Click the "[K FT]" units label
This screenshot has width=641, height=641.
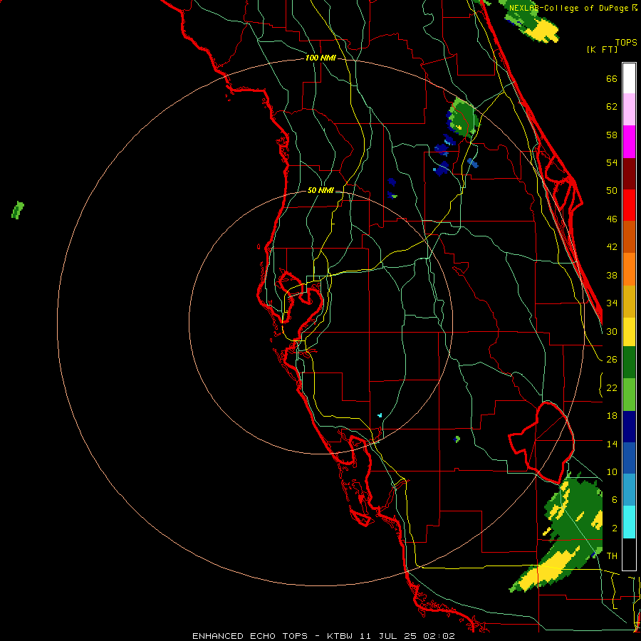click(x=602, y=50)
